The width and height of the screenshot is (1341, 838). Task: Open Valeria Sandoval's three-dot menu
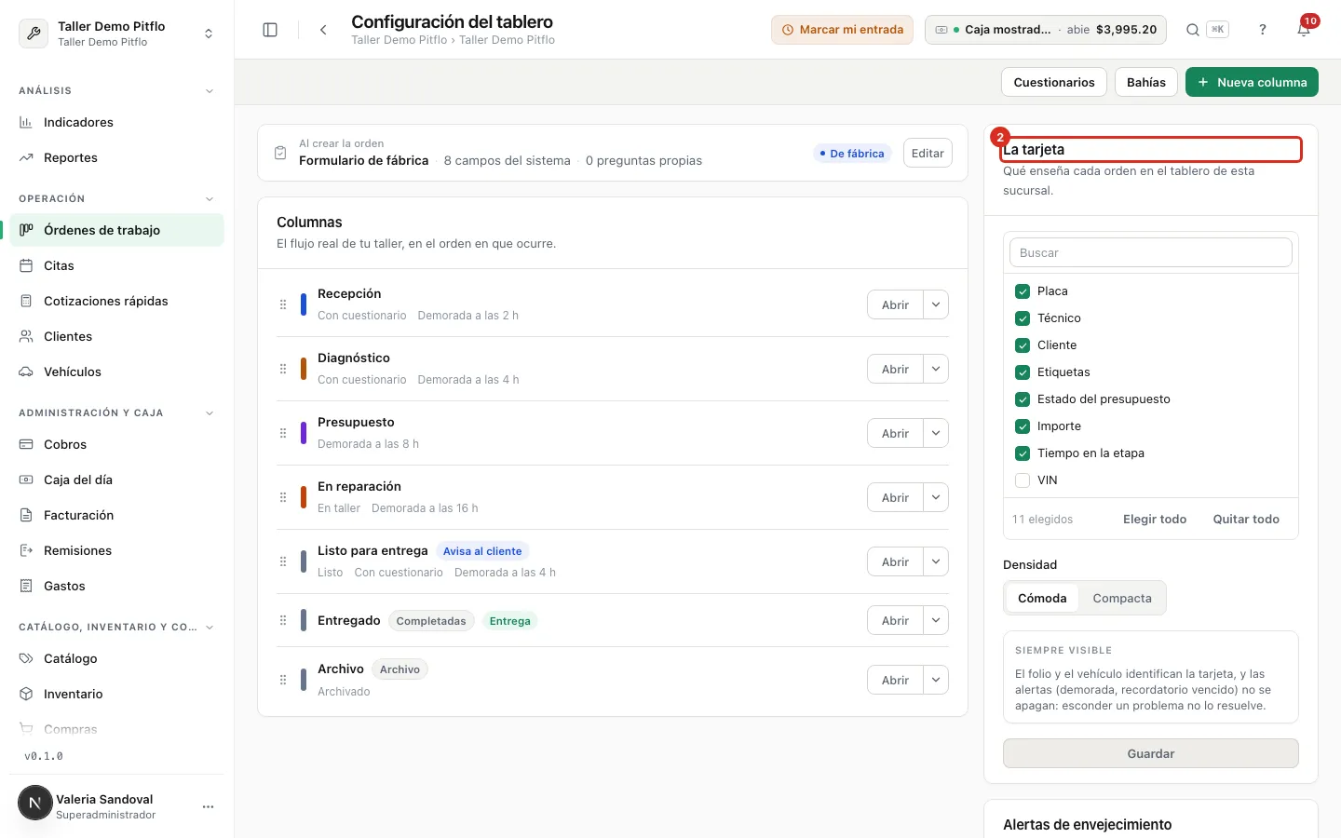click(x=208, y=806)
